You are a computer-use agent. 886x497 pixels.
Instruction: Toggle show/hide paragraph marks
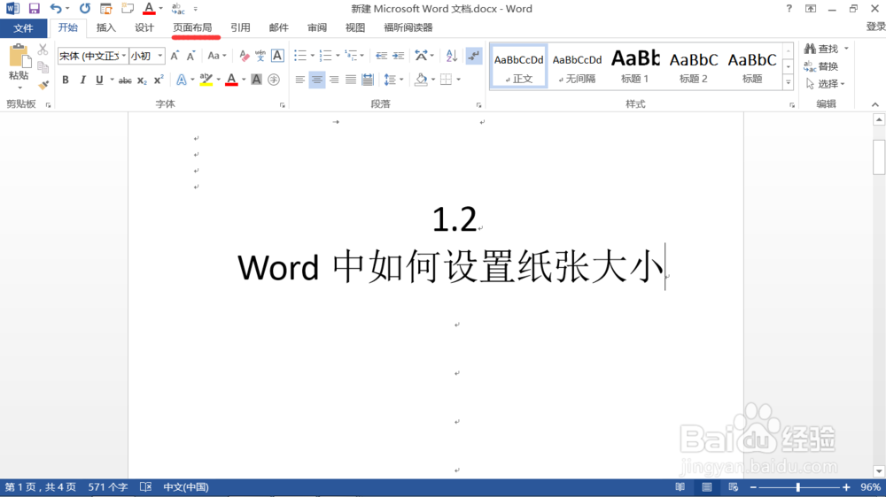(473, 56)
